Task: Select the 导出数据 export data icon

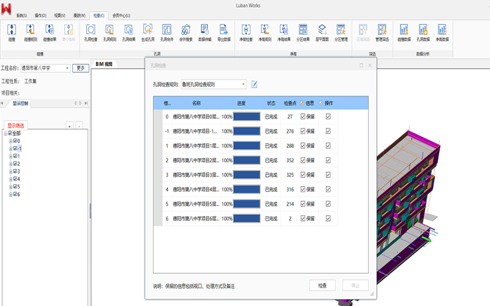Action: 224,33
